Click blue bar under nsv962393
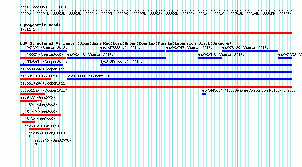302x167 pixels. (x=285, y=58)
